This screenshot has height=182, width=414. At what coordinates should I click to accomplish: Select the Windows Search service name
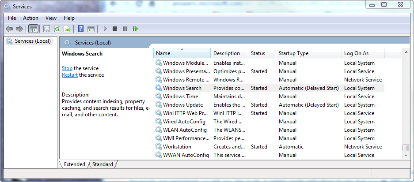182,88
